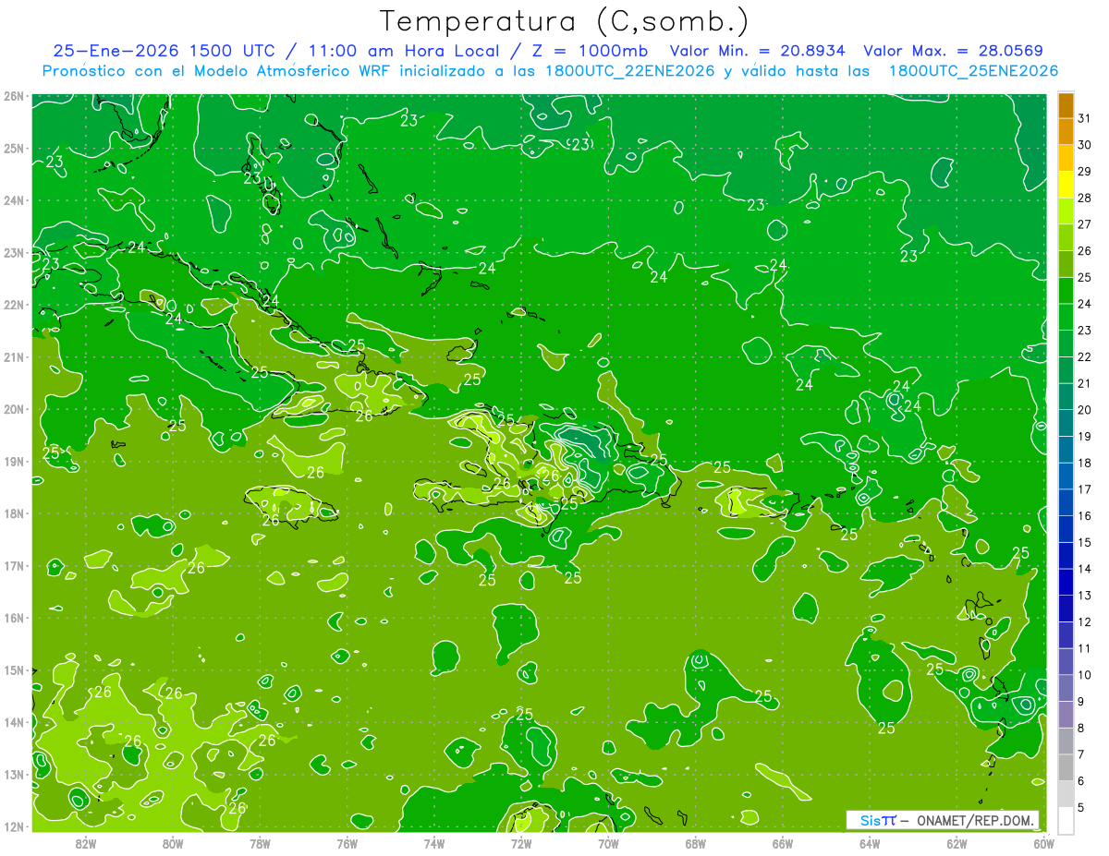Click the 19N latitude axis label
1109x856 pixels.
click(13, 461)
